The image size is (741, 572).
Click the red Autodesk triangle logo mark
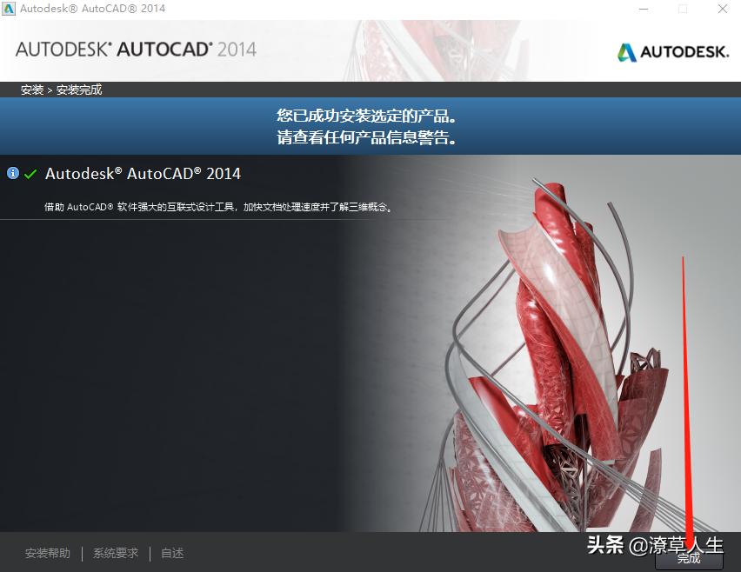(x=625, y=52)
